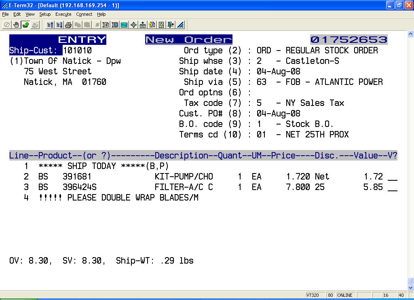Click the green curved arrow toolbar icon
Image resolution: width=414 pixels, height=300 pixels.
point(25,25)
